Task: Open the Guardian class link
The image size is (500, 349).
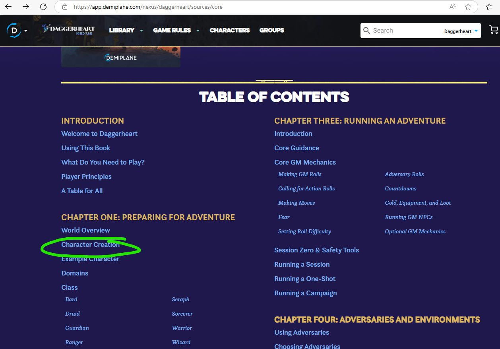Action: [x=77, y=328]
